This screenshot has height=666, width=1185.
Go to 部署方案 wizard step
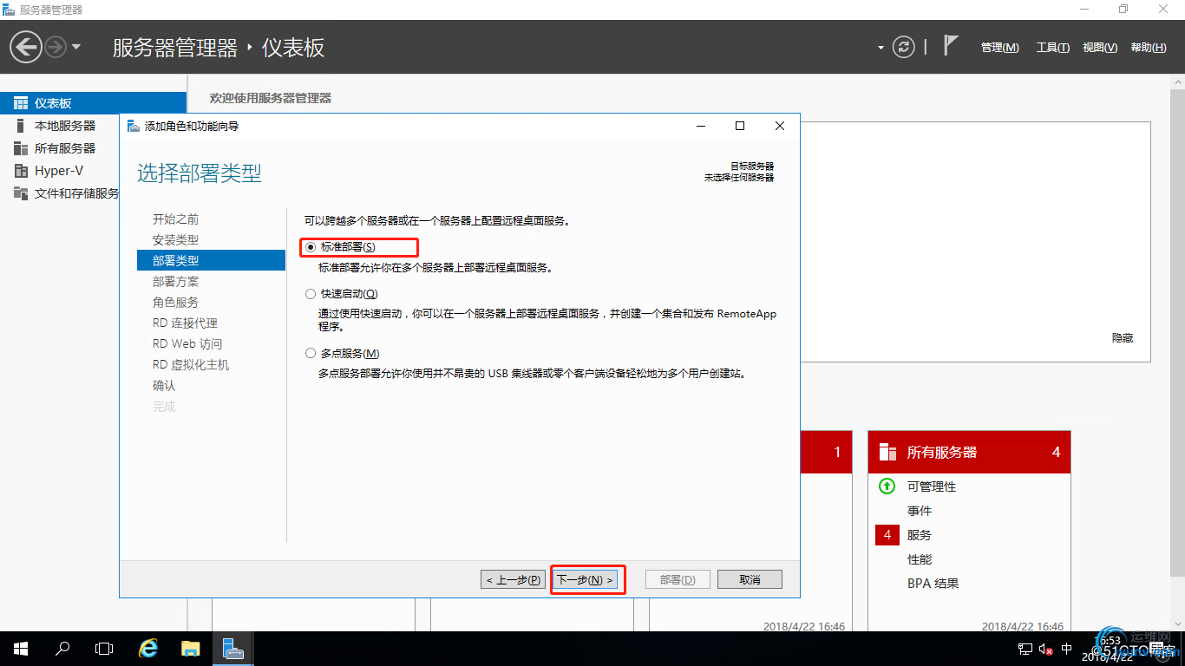coord(175,282)
